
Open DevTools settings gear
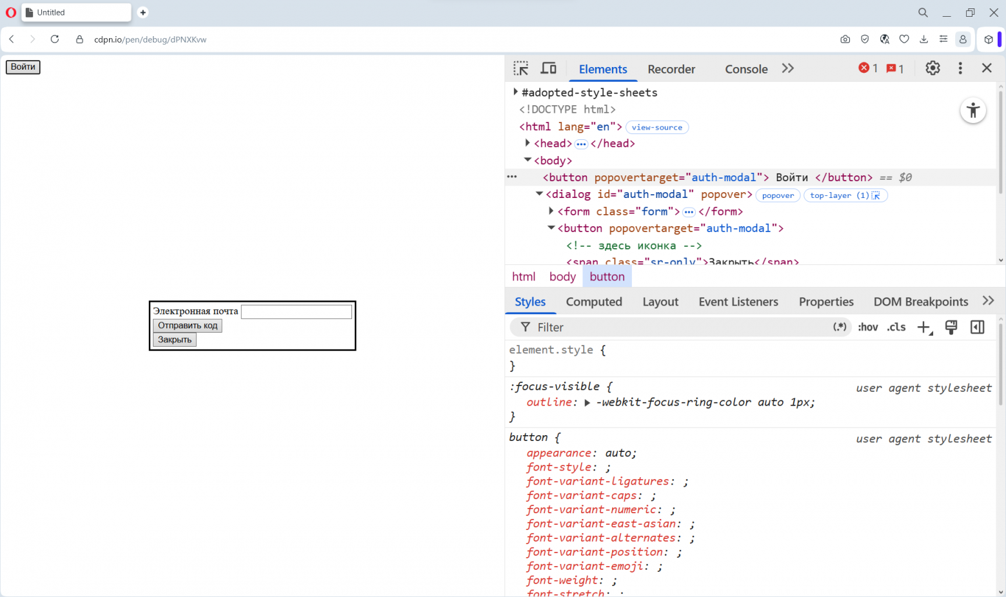coord(932,68)
